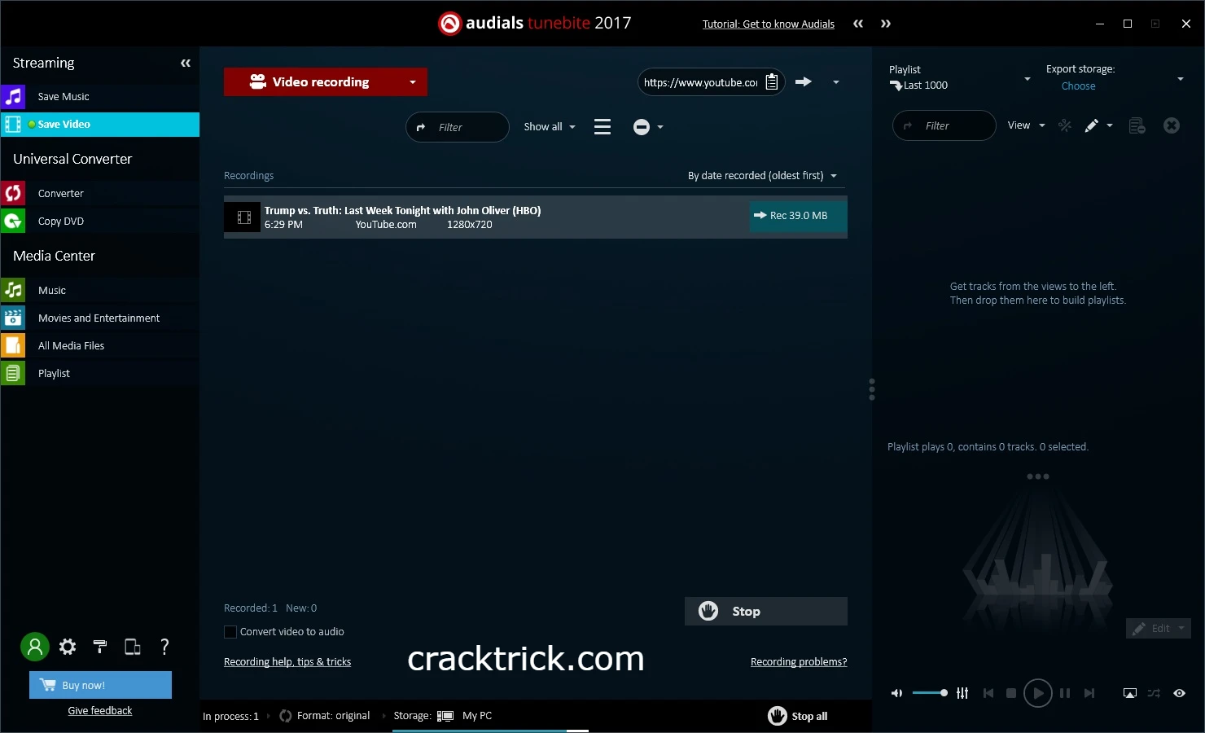This screenshot has height=733, width=1205.
Task: Open the Converter view
Action: [x=99, y=193]
